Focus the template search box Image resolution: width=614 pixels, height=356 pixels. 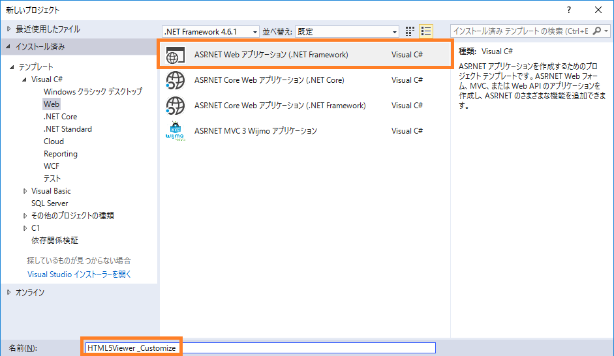point(521,31)
